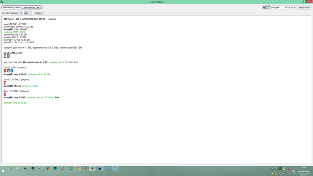Click the red 9 turn card

click(x=5, y=83)
